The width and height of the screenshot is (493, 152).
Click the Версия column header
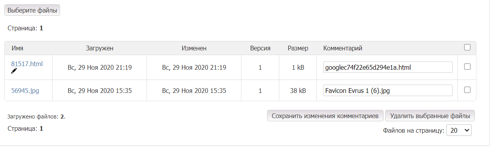(x=260, y=48)
